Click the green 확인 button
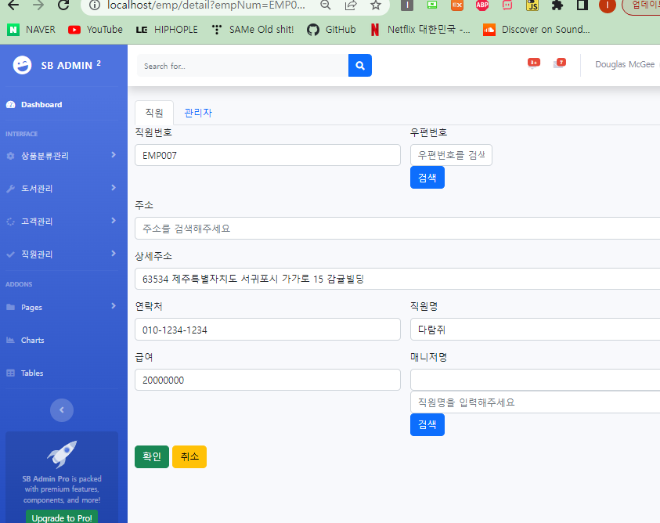660x523 pixels. click(x=152, y=457)
